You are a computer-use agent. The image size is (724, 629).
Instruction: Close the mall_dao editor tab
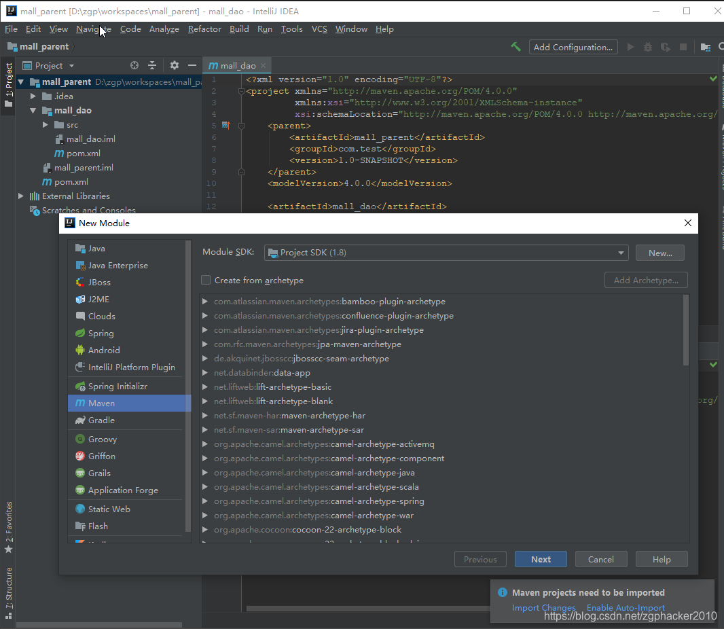pyautogui.click(x=264, y=66)
